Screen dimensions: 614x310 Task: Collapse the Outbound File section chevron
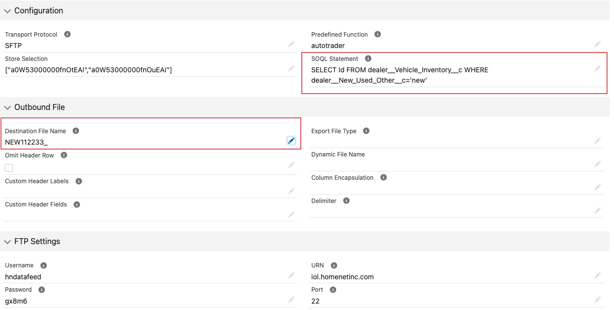point(7,107)
